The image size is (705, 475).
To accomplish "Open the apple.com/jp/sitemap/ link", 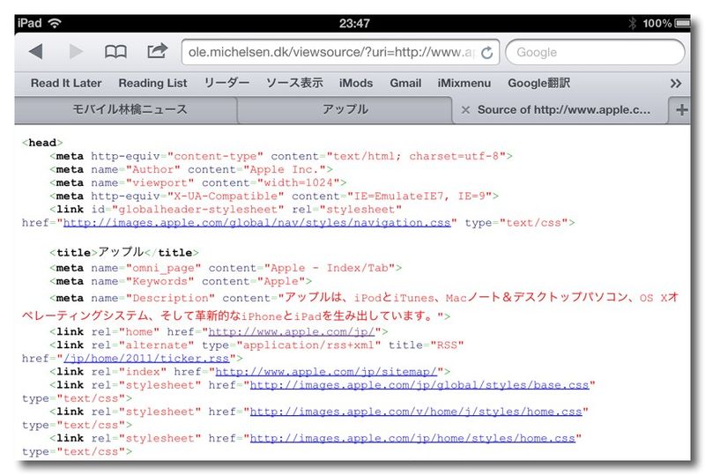I will [x=326, y=372].
